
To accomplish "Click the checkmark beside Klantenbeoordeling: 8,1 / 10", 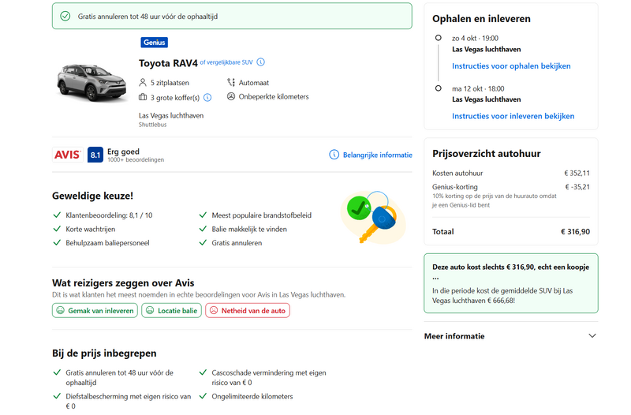I will [57, 215].
